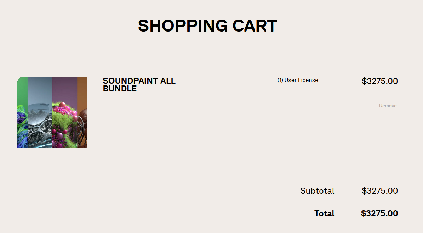Click the word BUNDLE in product title
This screenshot has width=423, height=233.
click(x=120, y=89)
